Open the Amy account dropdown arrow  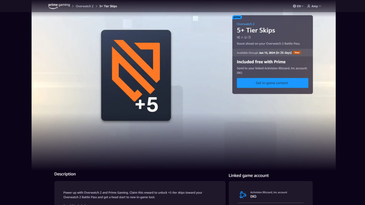320,6
